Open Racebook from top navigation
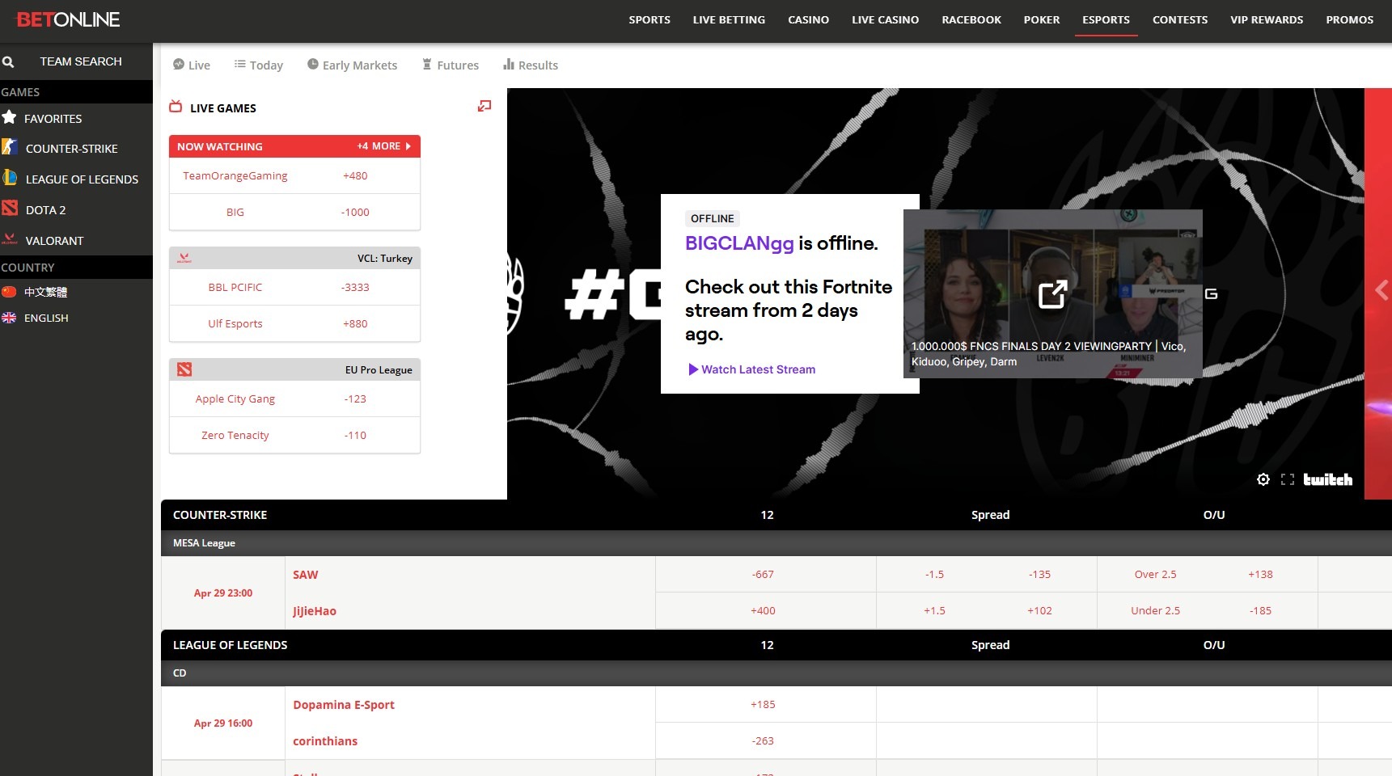This screenshot has width=1392, height=776. (x=971, y=20)
